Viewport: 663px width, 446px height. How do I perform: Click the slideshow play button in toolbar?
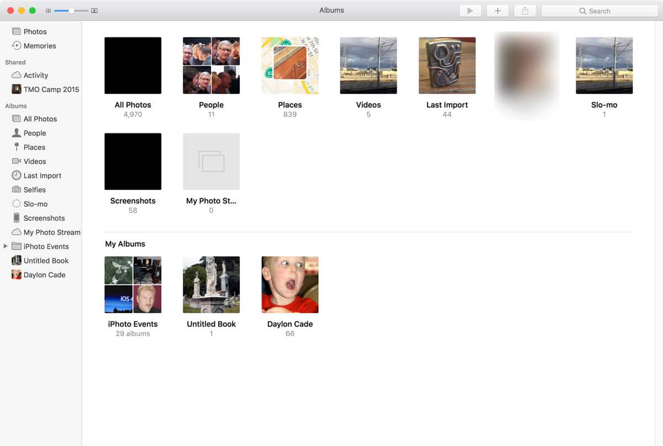point(470,10)
